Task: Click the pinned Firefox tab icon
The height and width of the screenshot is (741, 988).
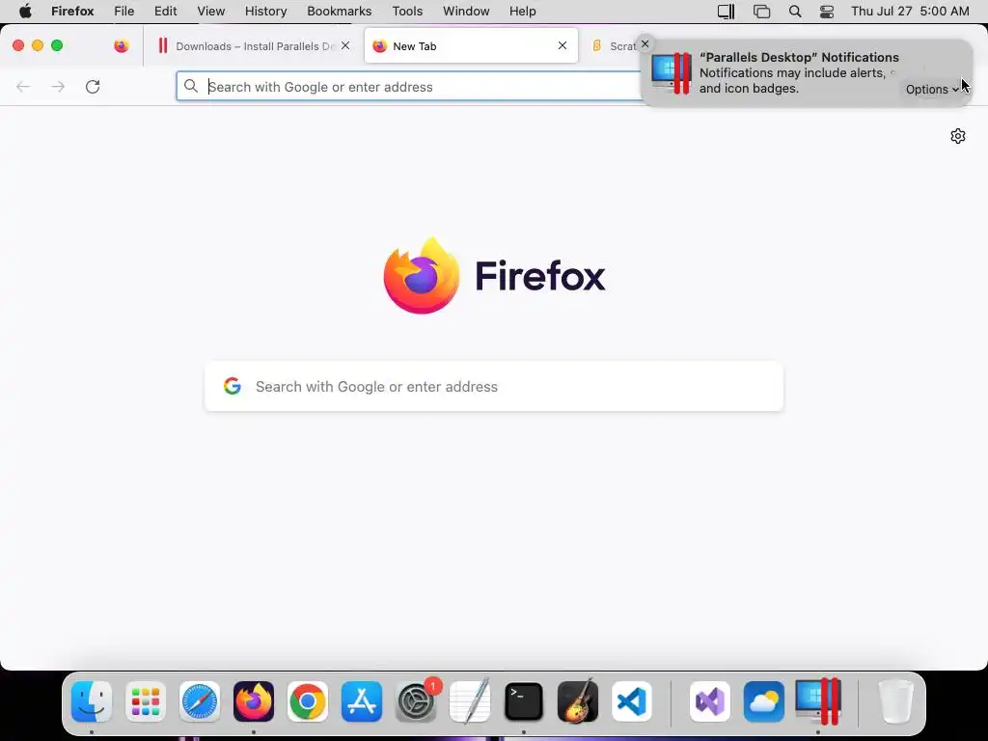Action: 122,46
